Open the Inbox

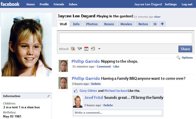(73, 4)
